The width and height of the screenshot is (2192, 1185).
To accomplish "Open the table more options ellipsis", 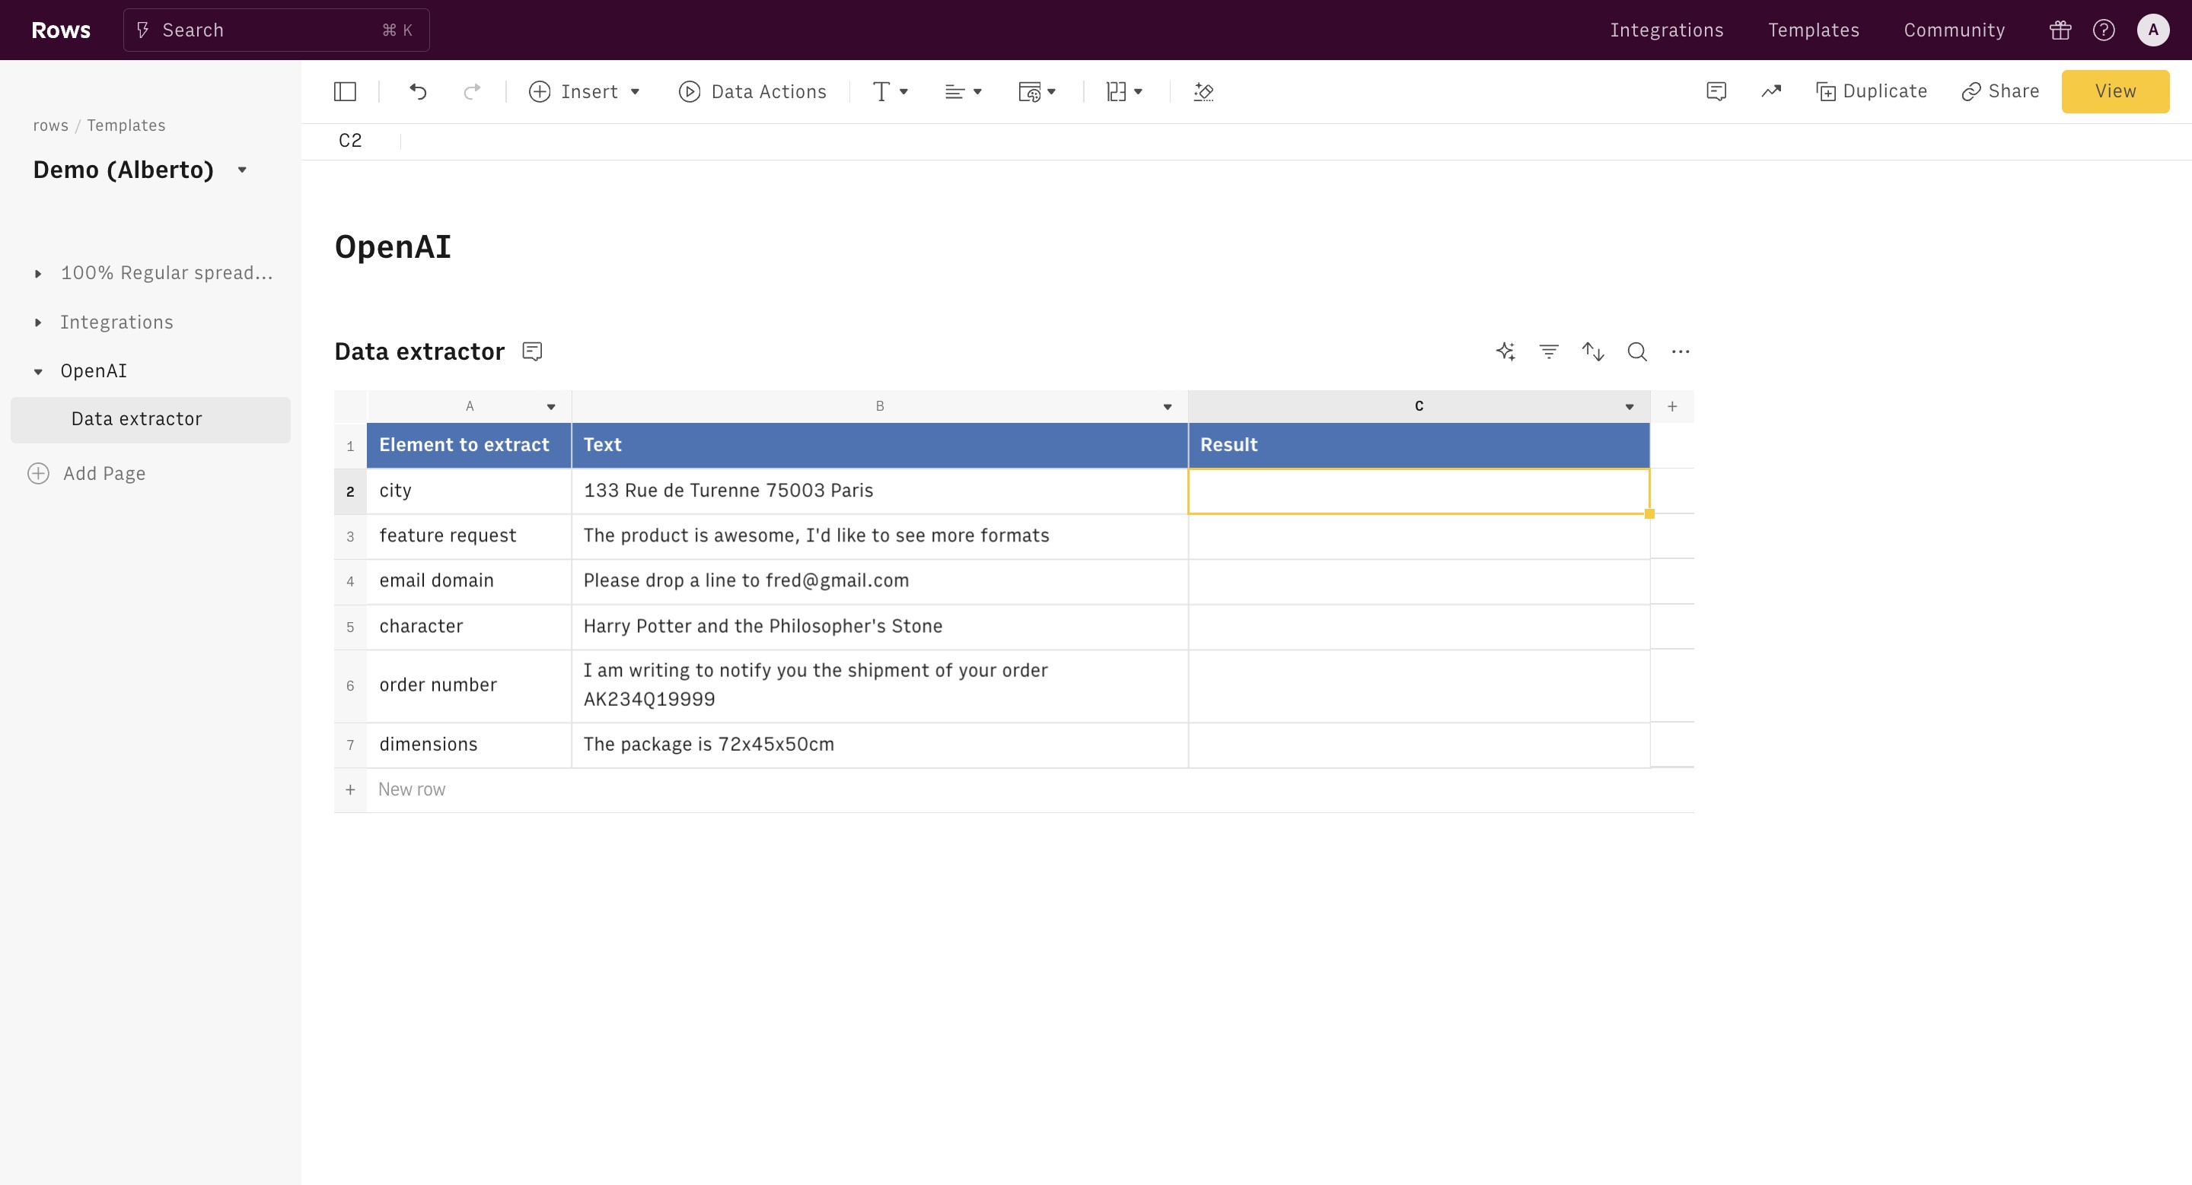I will pos(1680,351).
